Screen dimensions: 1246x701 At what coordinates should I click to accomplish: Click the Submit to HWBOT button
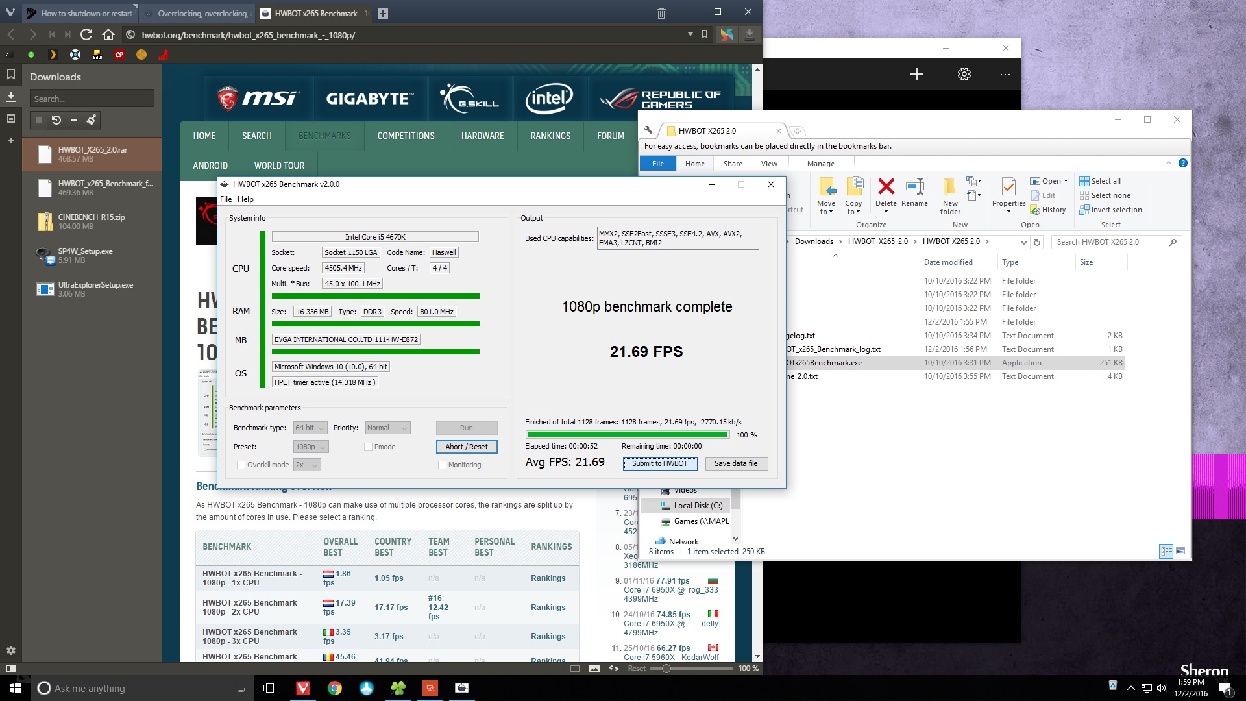coord(659,463)
